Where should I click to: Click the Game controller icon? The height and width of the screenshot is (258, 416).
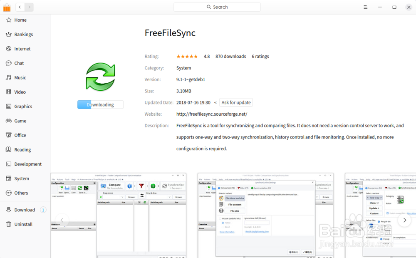8,121
